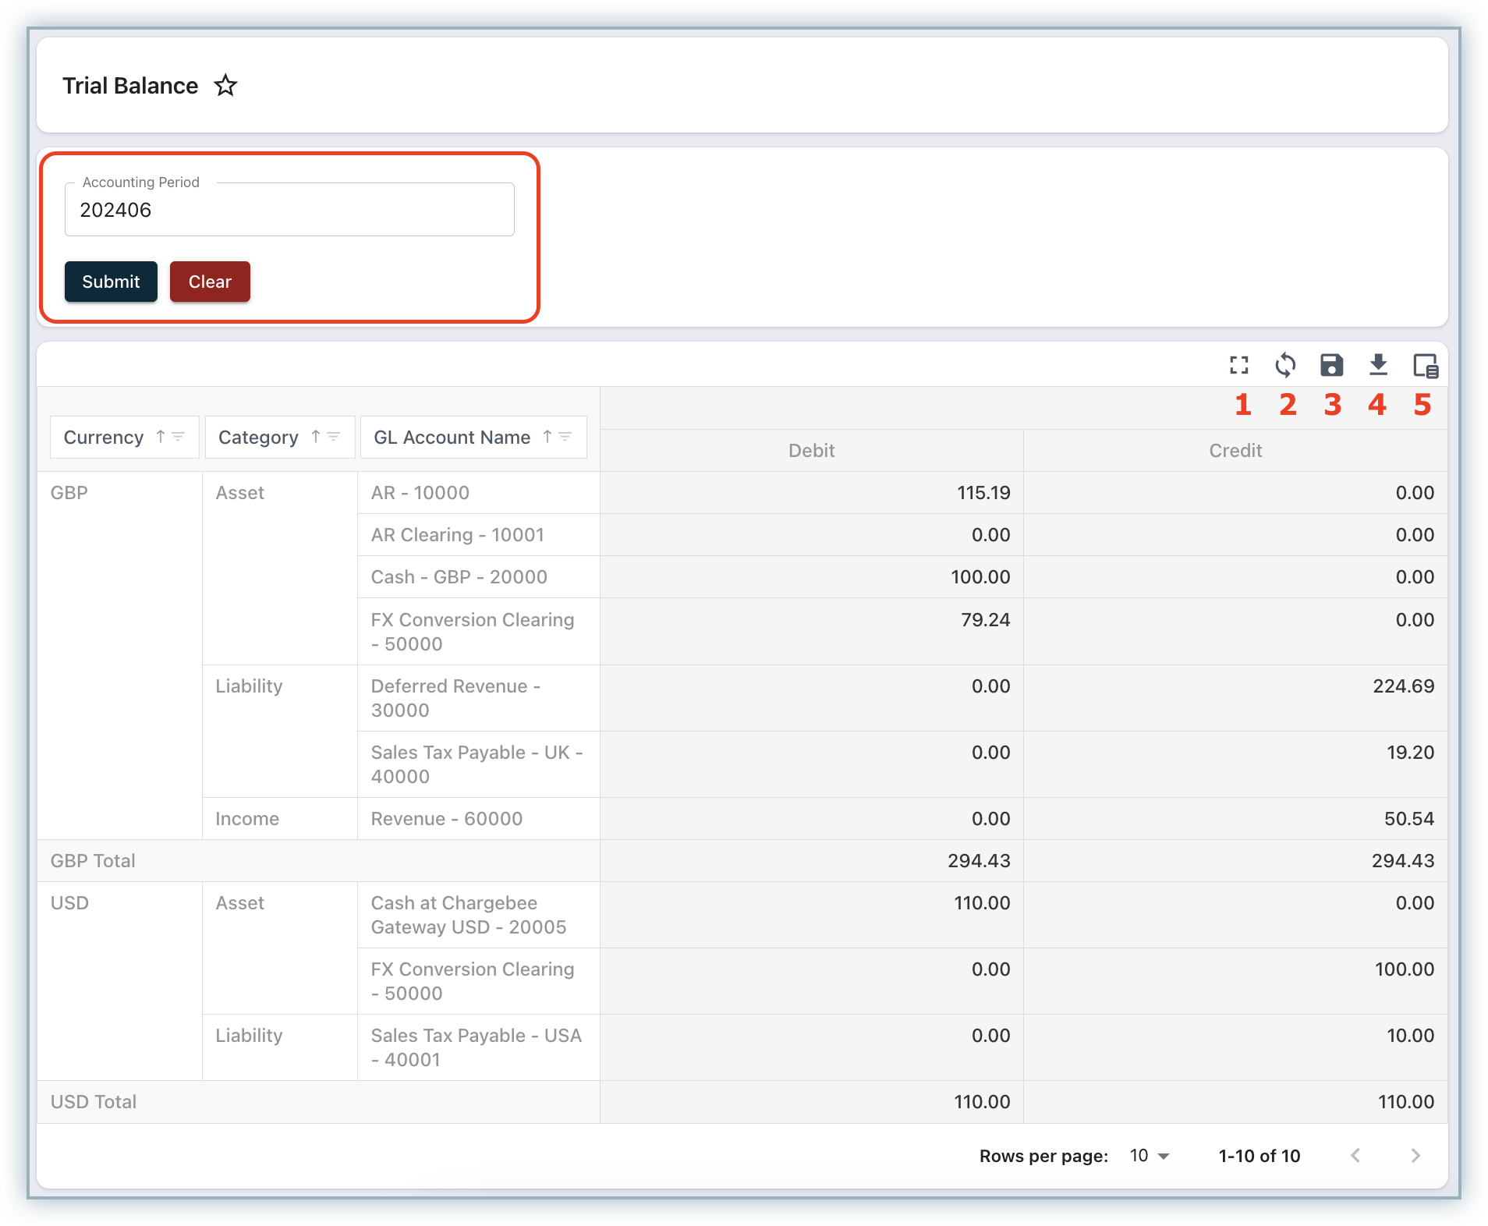
Task: Open filter menu on Category column
Action: 334,437
